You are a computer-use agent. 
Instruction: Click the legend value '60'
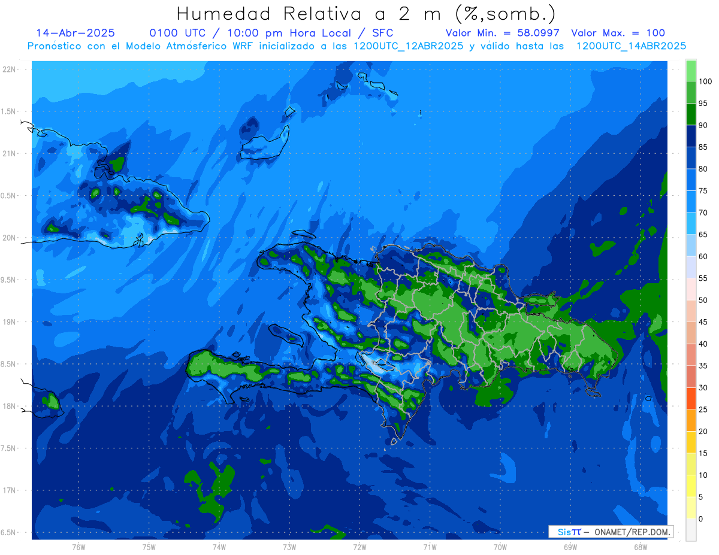point(703,256)
